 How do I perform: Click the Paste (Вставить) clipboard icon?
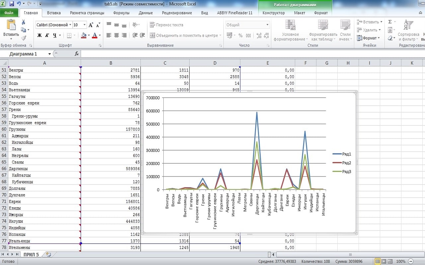(x=11, y=25)
